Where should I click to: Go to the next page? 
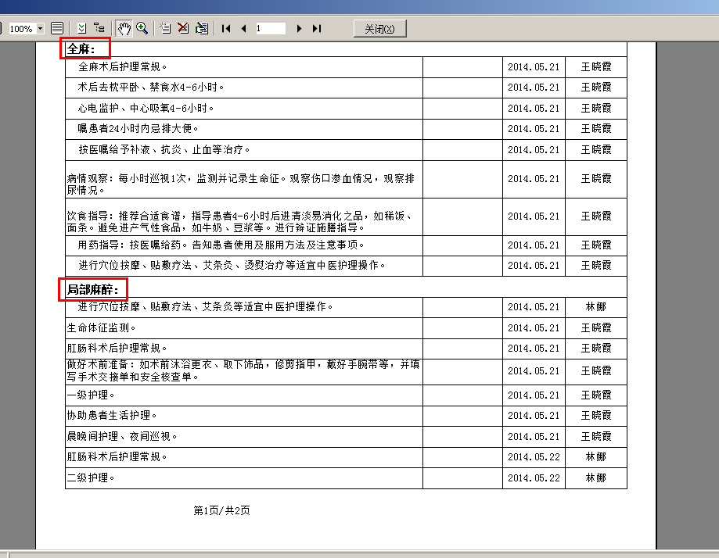point(299,28)
